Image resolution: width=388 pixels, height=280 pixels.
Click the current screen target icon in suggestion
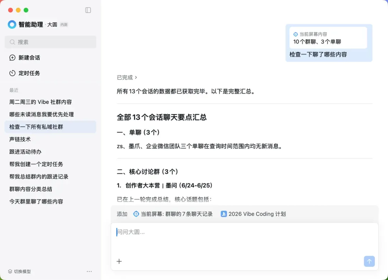(x=136, y=214)
